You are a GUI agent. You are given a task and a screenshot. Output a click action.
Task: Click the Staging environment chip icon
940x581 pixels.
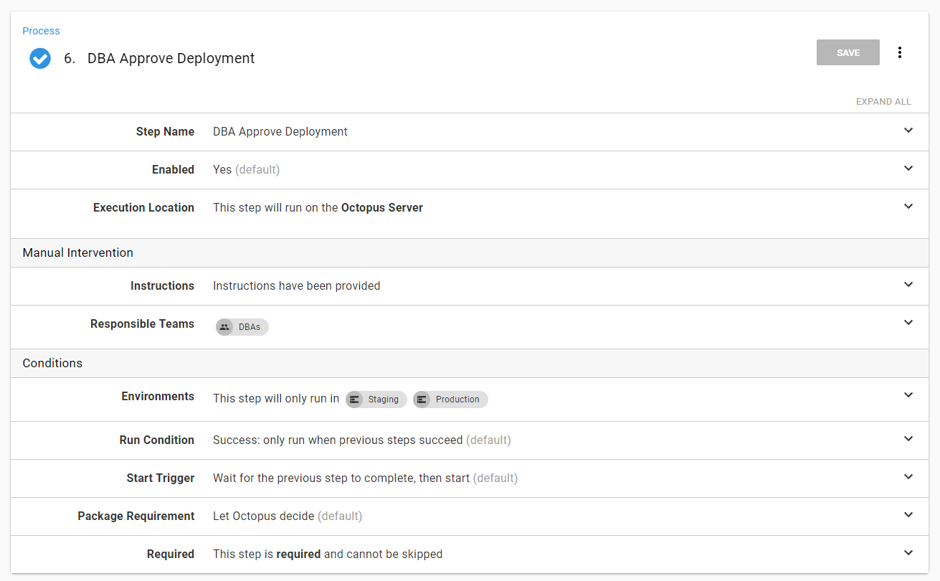[354, 400]
